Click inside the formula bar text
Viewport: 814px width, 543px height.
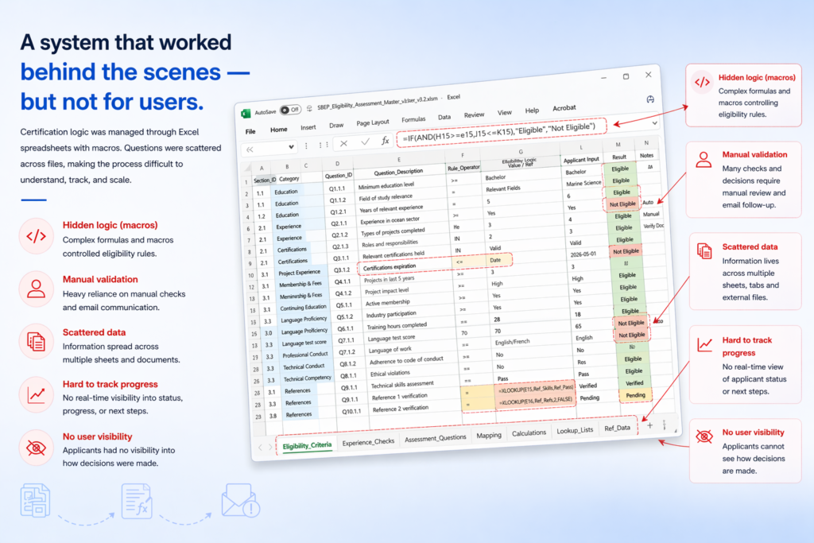pyautogui.click(x=501, y=127)
